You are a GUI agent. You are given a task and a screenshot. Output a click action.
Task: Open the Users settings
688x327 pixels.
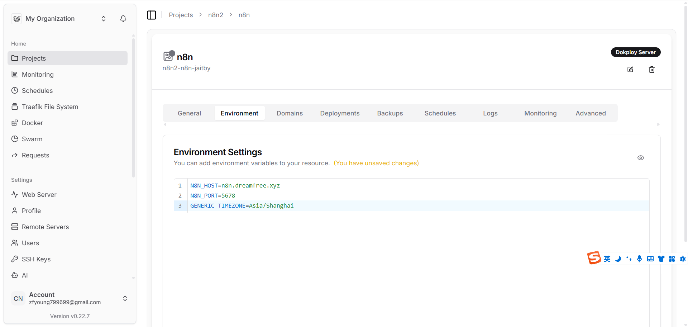point(67,243)
